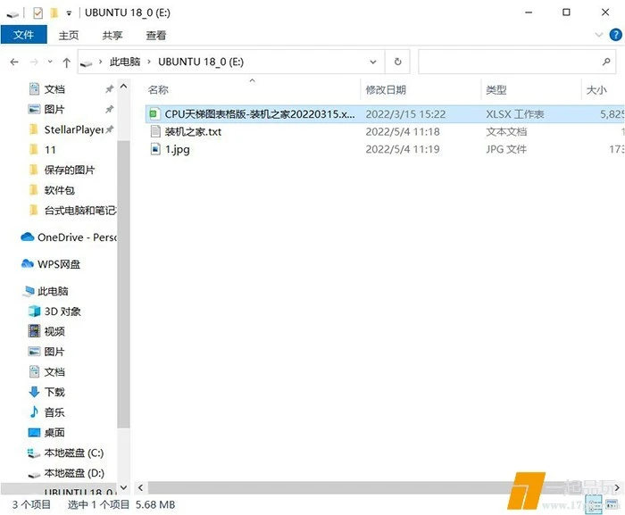Image resolution: width=625 pixels, height=515 pixels.
Task: Switch to the 查看 ribbon tab
Action: tap(156, 35)
